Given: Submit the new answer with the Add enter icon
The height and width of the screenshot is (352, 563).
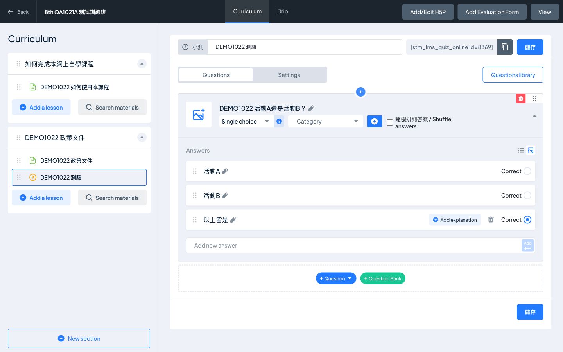Looking at the screenshot, I should click(x=527, y=246).
